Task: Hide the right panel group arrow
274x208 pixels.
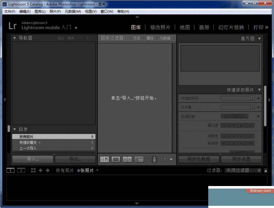Action: pos(270,100)
